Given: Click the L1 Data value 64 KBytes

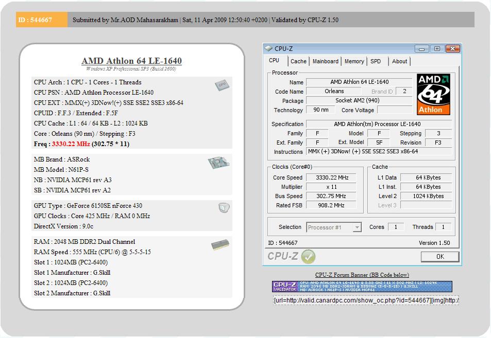Looking at the screenshot, I should [426, 177].
